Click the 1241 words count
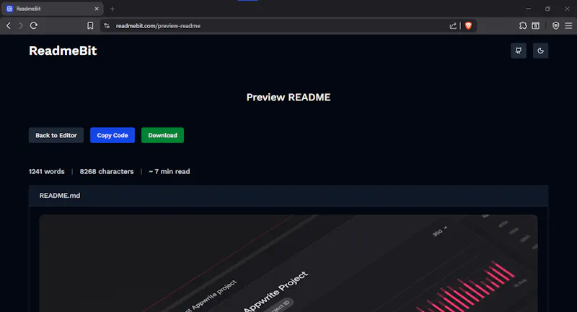This screenshot has height=312, width=577. click(47, 171)
